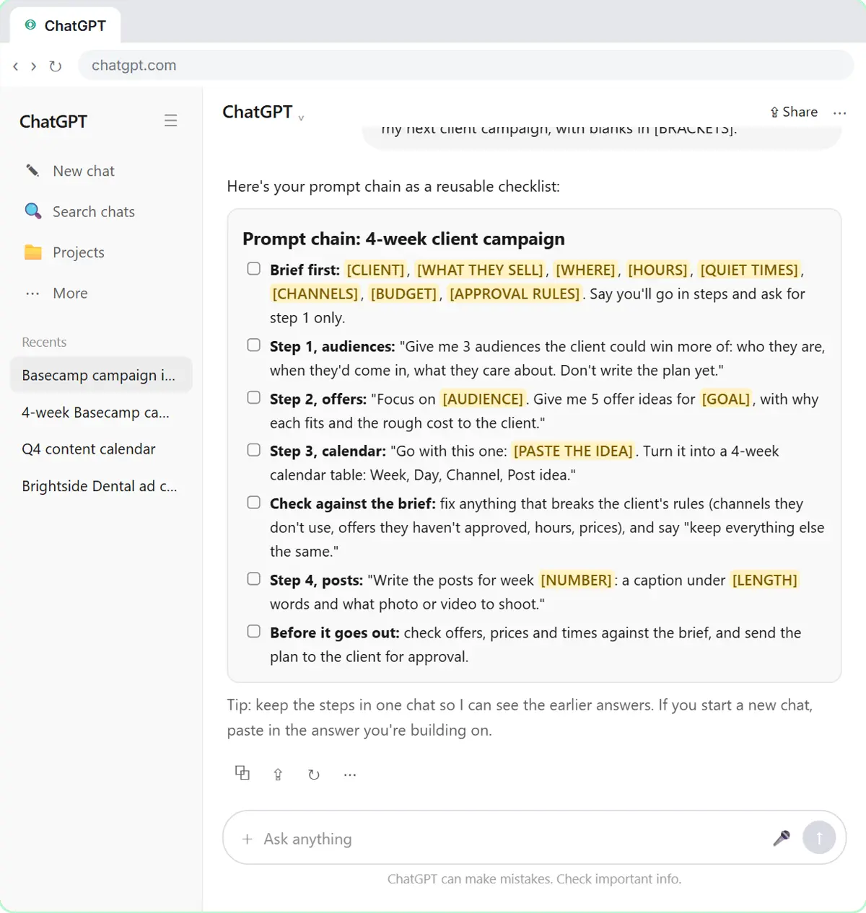Check the 'Step 4, posts' box
The image size is (866, 913).
coord(254,579)
